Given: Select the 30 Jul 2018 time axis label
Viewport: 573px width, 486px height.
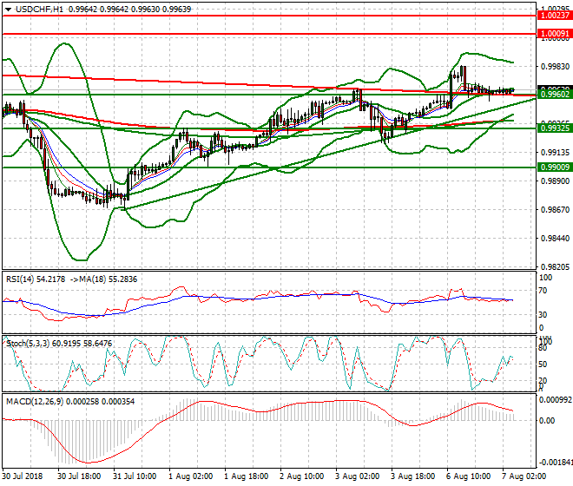Looking at the screenshot, I should [x=23, y=476].
